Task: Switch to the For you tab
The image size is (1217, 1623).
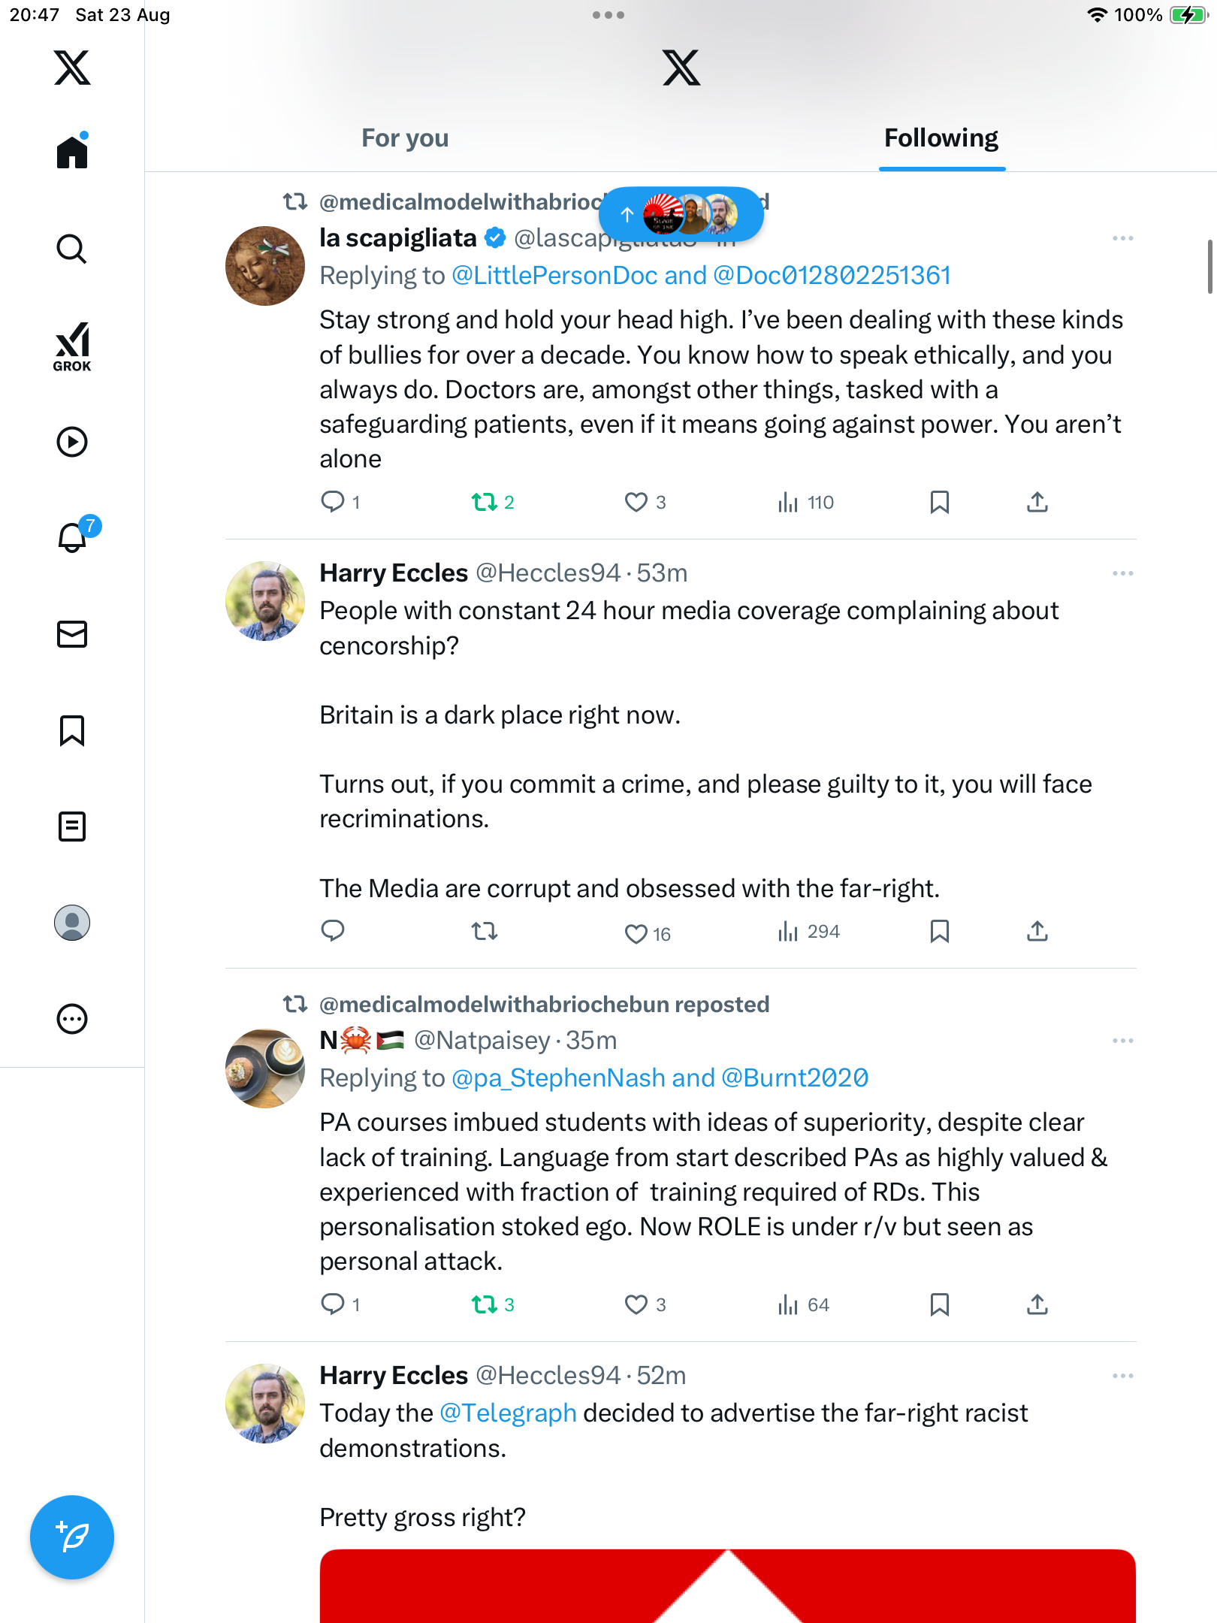Action: 405,138
